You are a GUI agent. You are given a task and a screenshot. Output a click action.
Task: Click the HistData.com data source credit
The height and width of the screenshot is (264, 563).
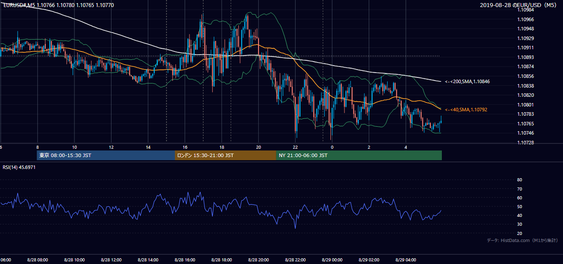(522, 240)
